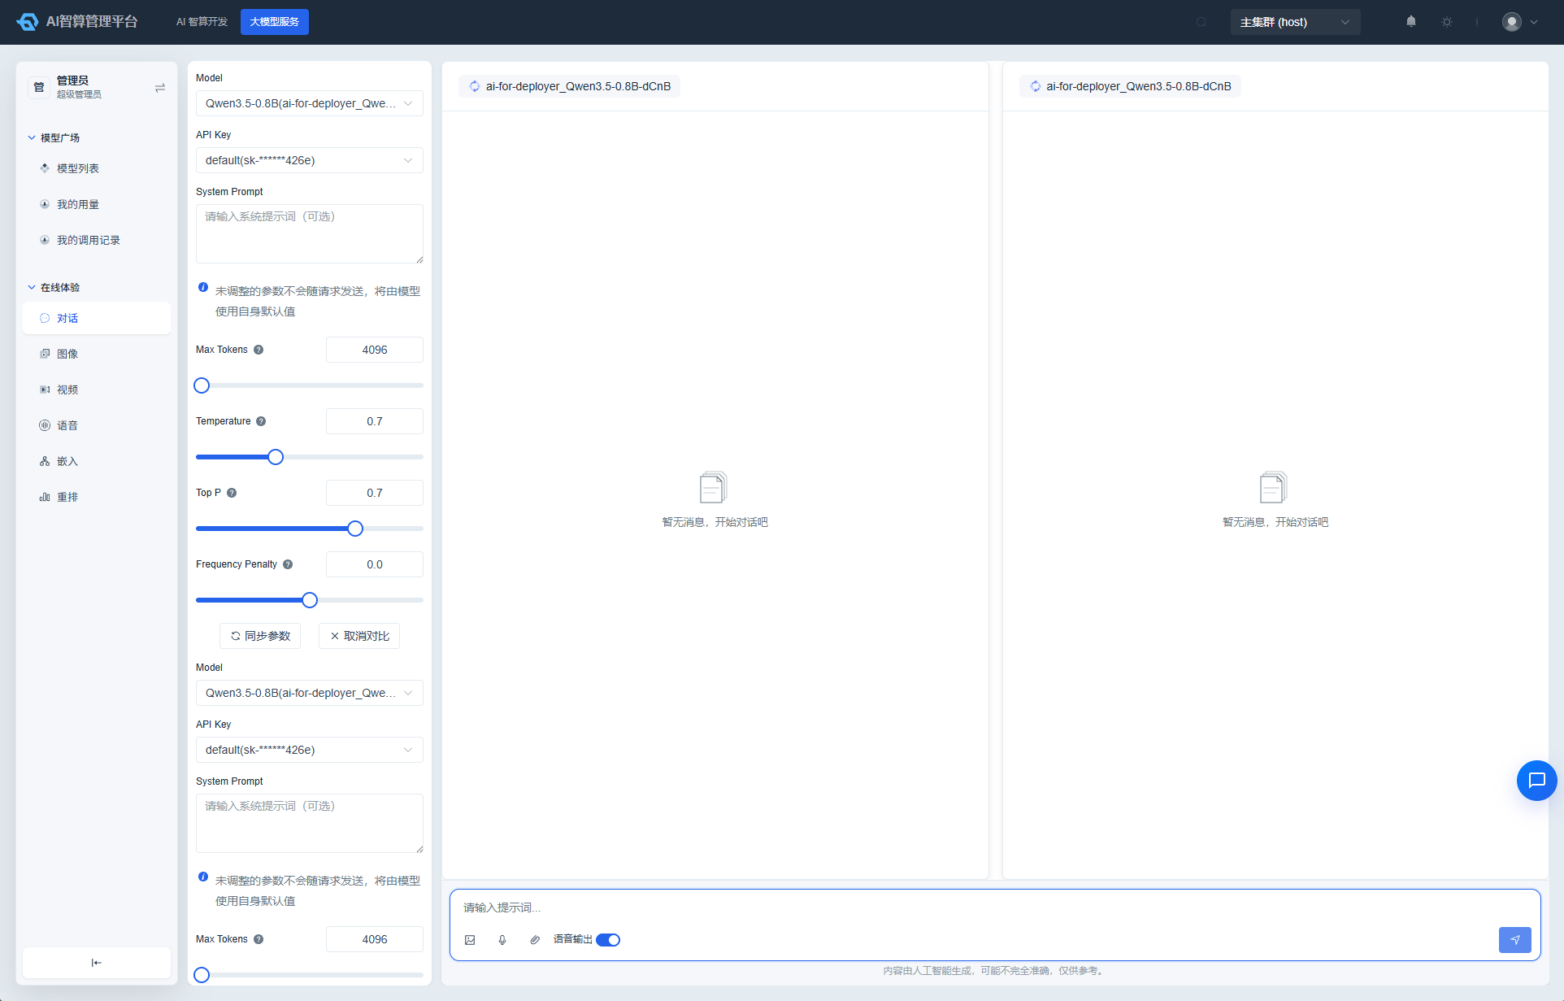The width and height of the screenshot is (1564, 1001).
Task: Open 模型列表 in the sidebar
Action: point(97,168)
